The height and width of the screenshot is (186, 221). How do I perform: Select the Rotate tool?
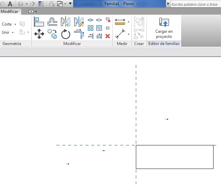click(65, 34)
